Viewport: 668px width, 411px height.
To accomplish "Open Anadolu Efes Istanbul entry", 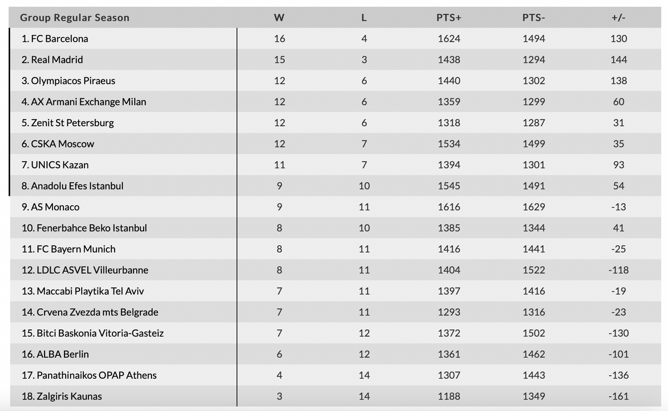I will (x=72, y=186).
